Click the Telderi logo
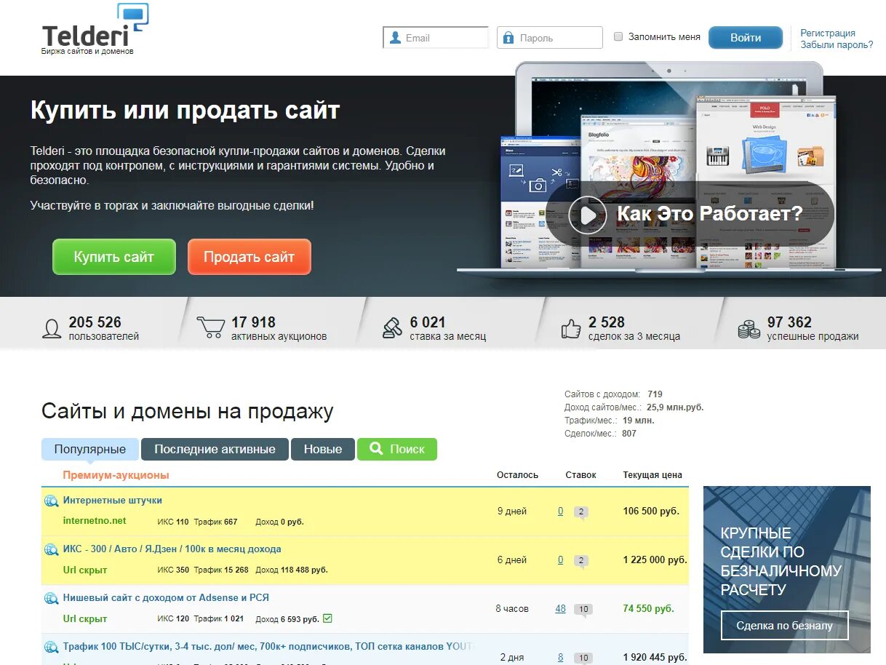The width and height of the screenshot is (886, 665). pos(95,29)
